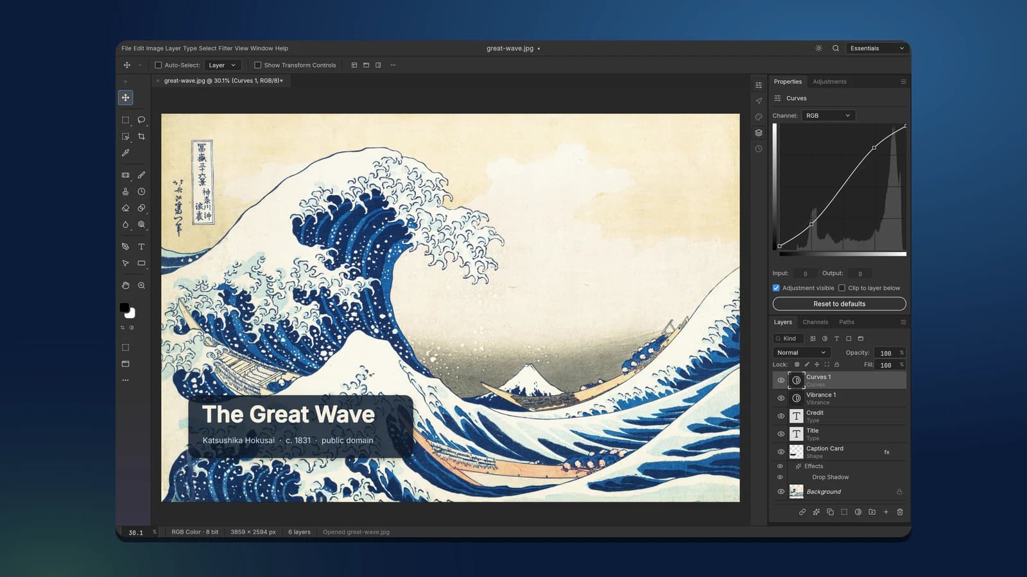Select the Blur droplet tool

point(125,224)
